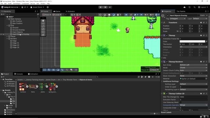210x118 pixels.
Task: Enable Hard Objects Overlay active checkbox
Action: tap(168, 15)
